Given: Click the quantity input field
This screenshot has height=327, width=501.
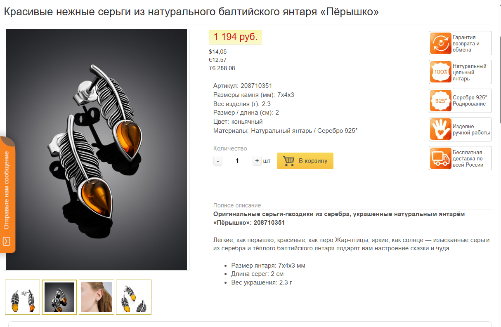Looking at the screenshot, I should (x=237, y=161).
